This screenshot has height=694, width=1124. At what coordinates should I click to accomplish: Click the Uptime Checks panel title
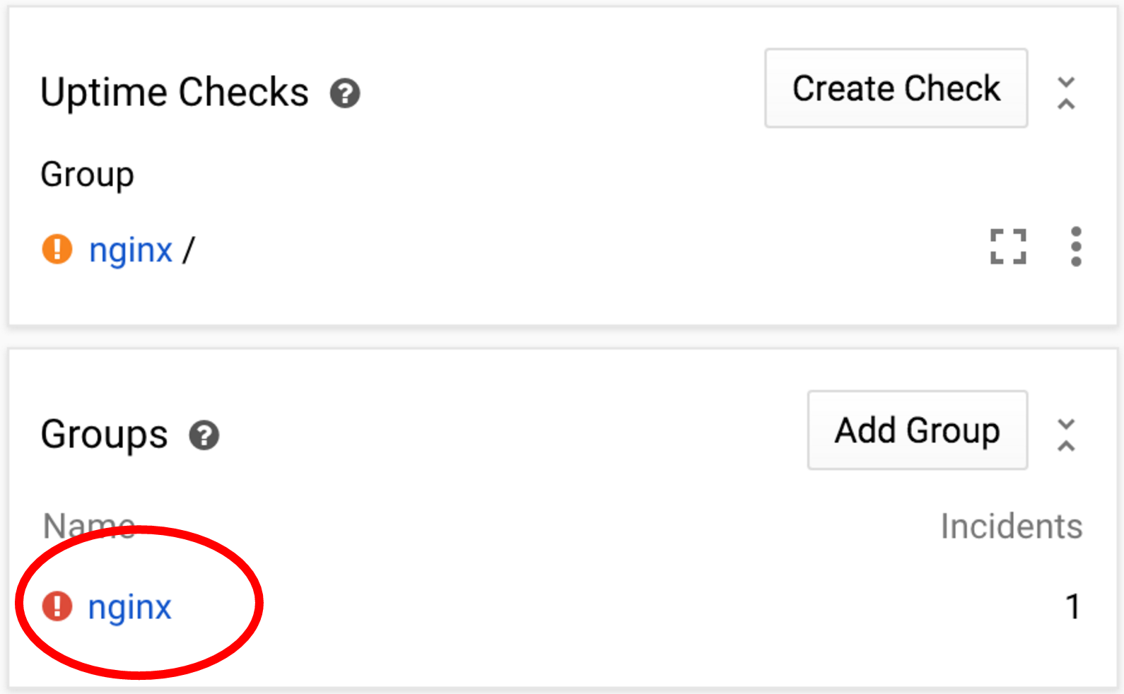point(175,93)
